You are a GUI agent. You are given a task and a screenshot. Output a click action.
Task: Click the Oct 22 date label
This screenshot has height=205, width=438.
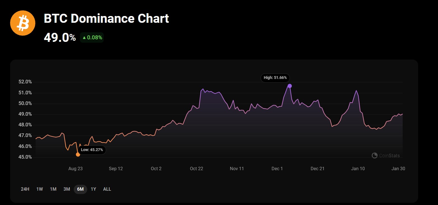point(197,169)
